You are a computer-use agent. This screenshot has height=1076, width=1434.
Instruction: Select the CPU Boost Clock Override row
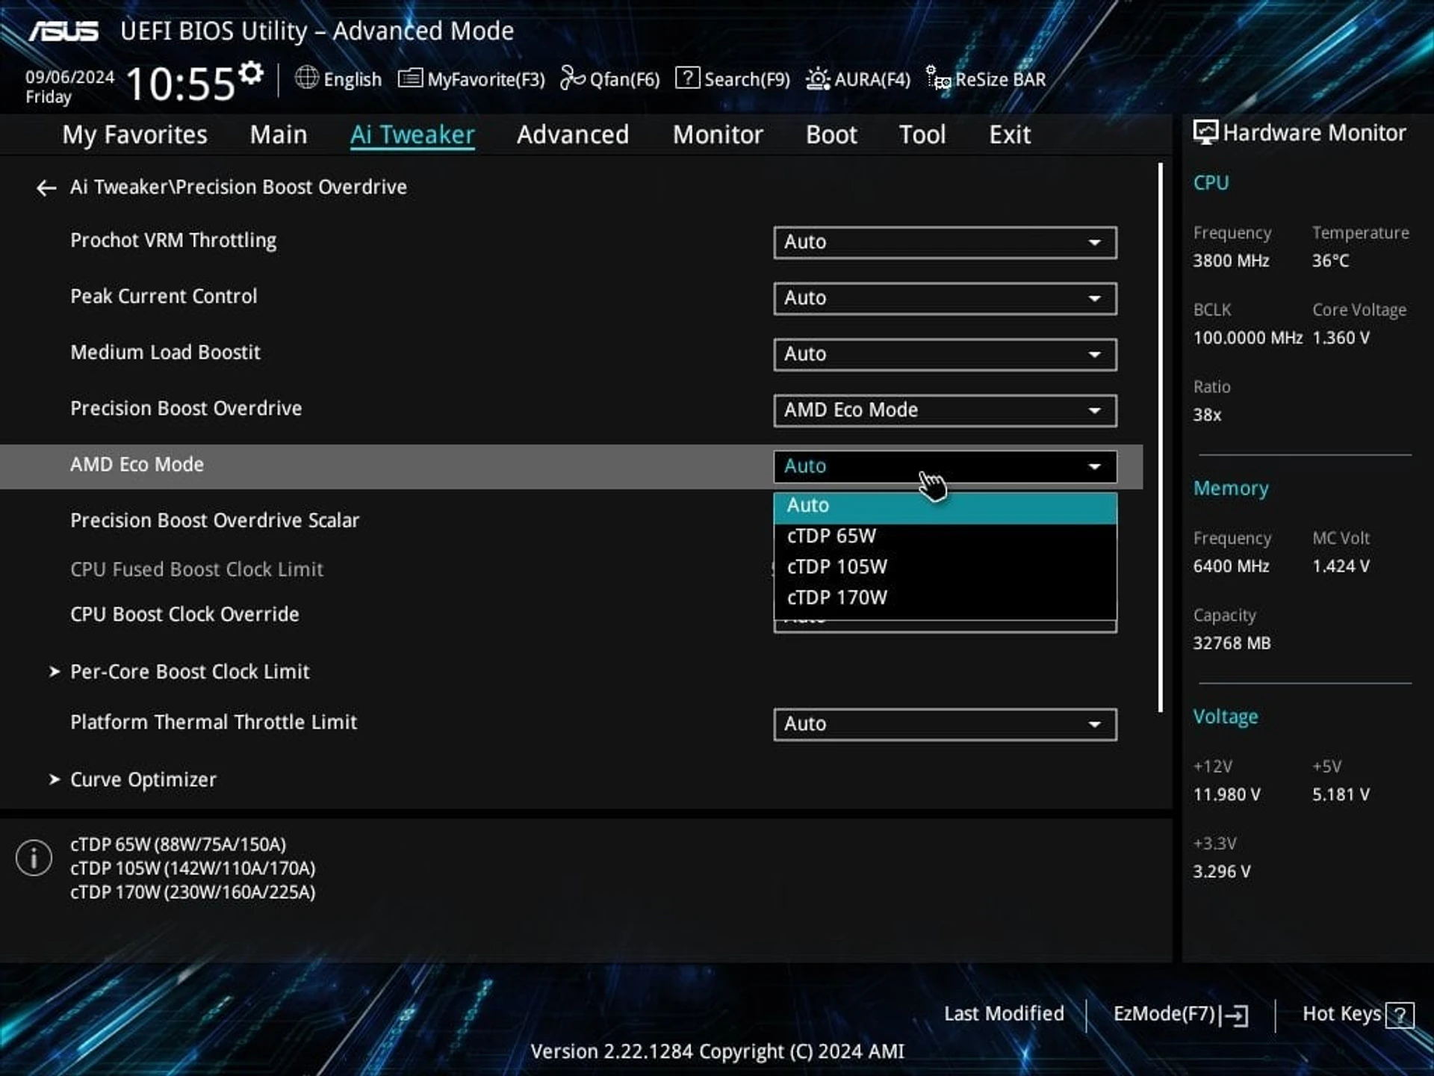coord(571,614)
